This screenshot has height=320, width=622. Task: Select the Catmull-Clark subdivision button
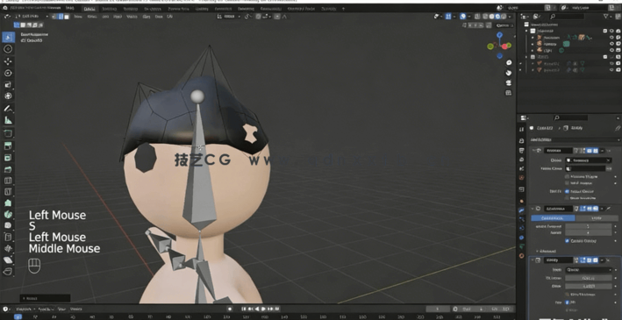pyautogui.click(x=553, y=218)
